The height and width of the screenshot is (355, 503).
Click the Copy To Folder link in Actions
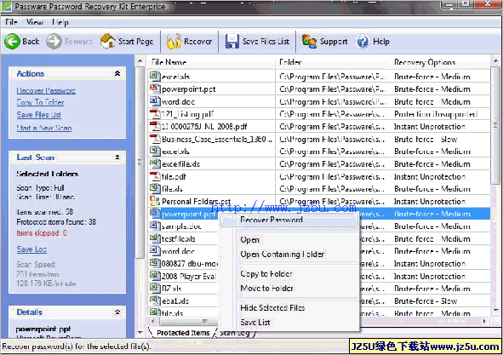pos(40,102)
